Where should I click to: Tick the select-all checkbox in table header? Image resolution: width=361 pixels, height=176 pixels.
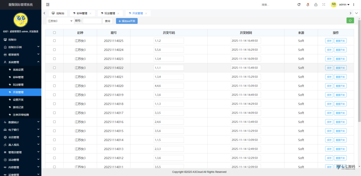click(x=54, y=33)
